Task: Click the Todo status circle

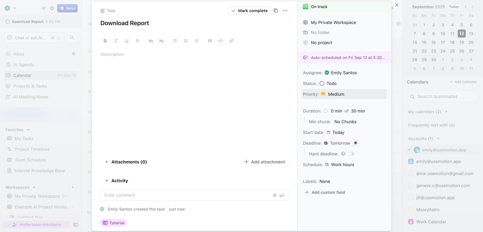Action: [322, 83]
